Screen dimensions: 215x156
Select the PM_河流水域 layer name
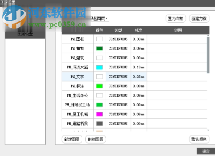(x=78, y=67)
